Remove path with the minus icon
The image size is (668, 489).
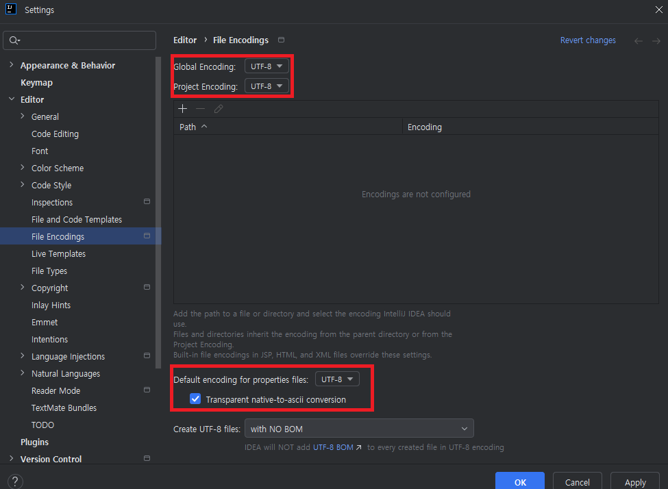click(x=200, y=109)
